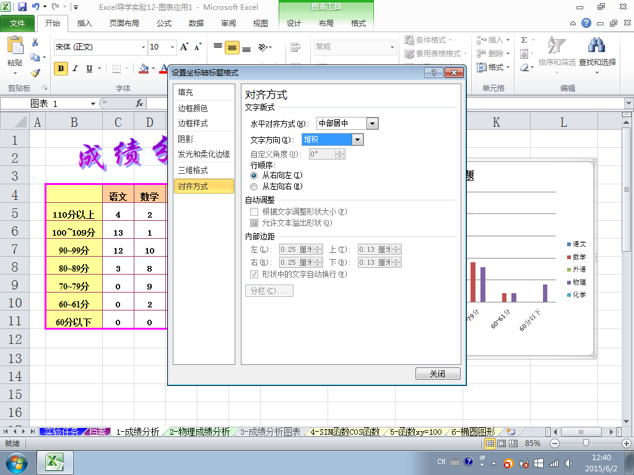The image size is (634, 475).
Task: Click the Fill Color paint bucket icon
Action: (144, 69)
